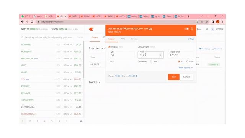
Task: Select the SL-M radio option
Action: coord(187,61)
